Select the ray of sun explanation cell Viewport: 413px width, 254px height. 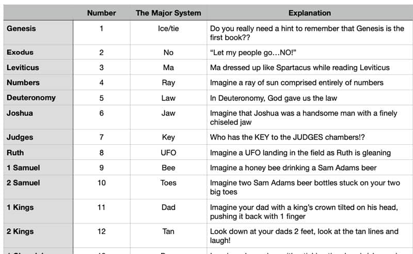[x=296, y=82]
